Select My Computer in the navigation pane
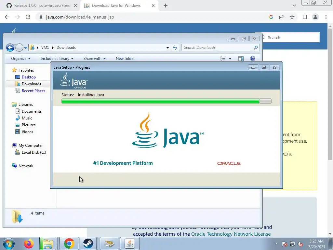 click(30, 146)
